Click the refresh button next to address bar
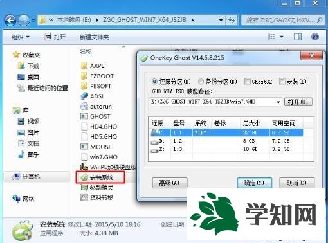 click(232, 21)
